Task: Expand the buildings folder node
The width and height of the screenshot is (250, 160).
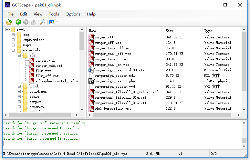Action: [x=19, y=91]
